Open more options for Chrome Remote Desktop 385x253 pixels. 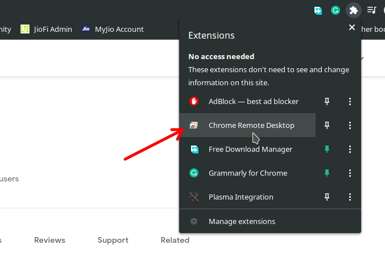[350, 125]
